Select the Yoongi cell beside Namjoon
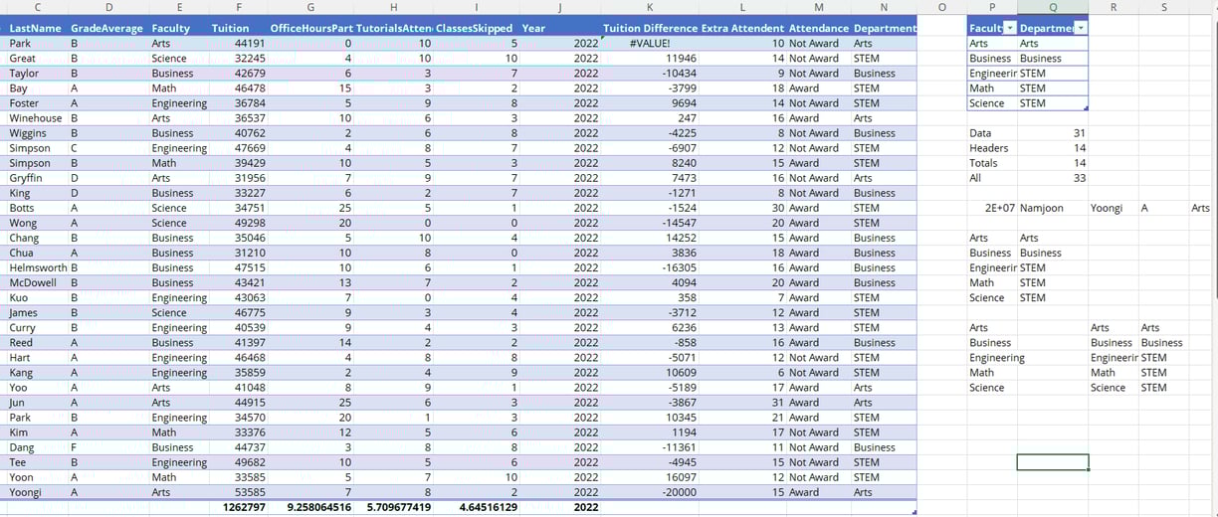1218x517 pixels. [1113, 208]
